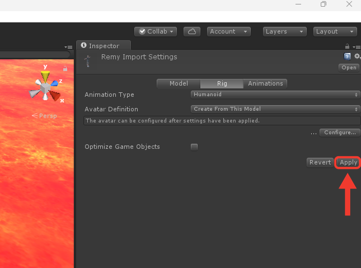Click the Avatar Definition label
Viewport: 361px width, 268px height.
111,109
